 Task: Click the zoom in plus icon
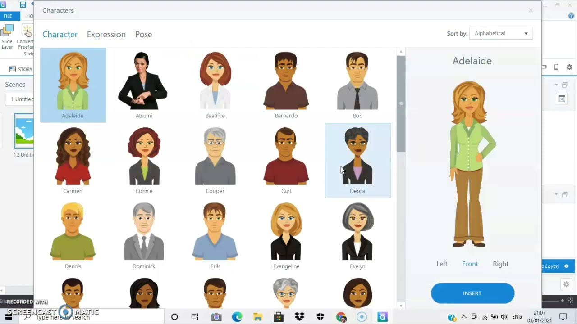pos(563,301)
